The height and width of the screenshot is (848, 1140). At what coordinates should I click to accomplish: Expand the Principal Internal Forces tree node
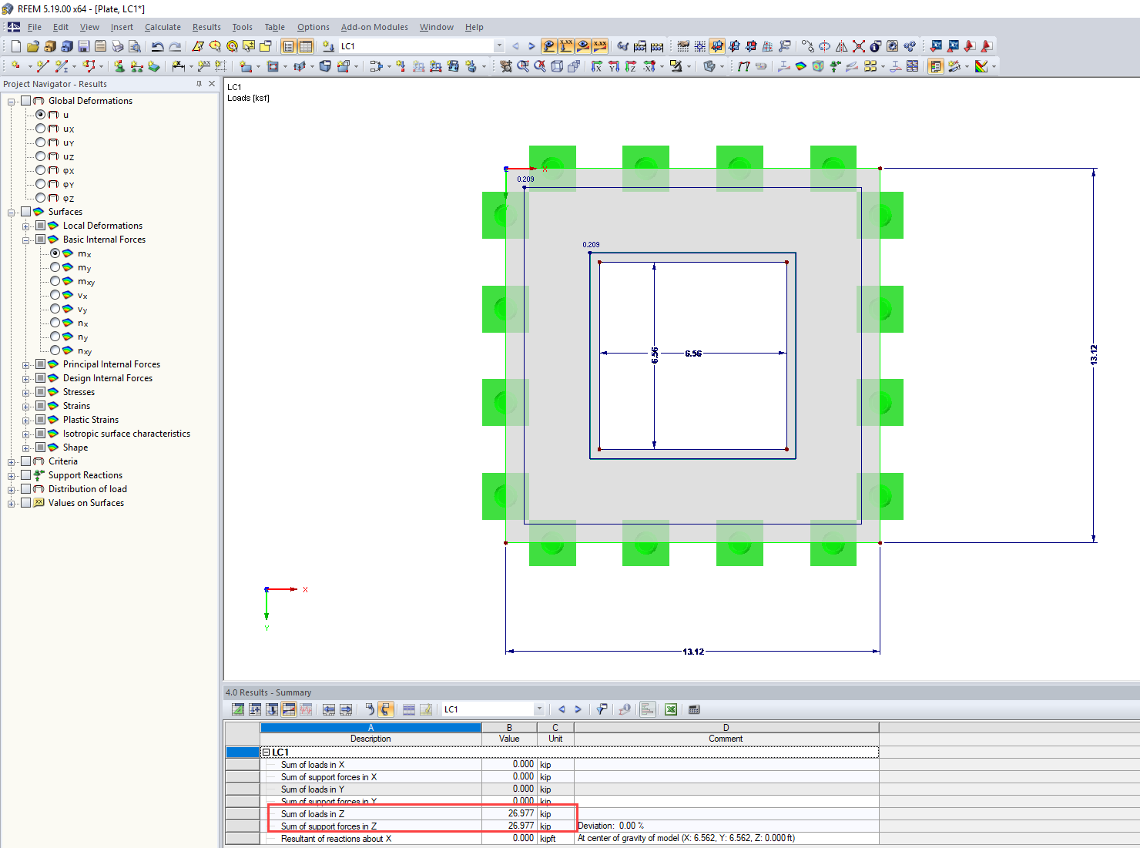pos(25,364)
